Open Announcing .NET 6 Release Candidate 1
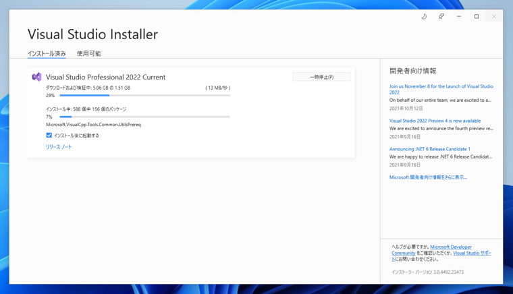This screenshot has width=513, height=294. tap(429, 149)
